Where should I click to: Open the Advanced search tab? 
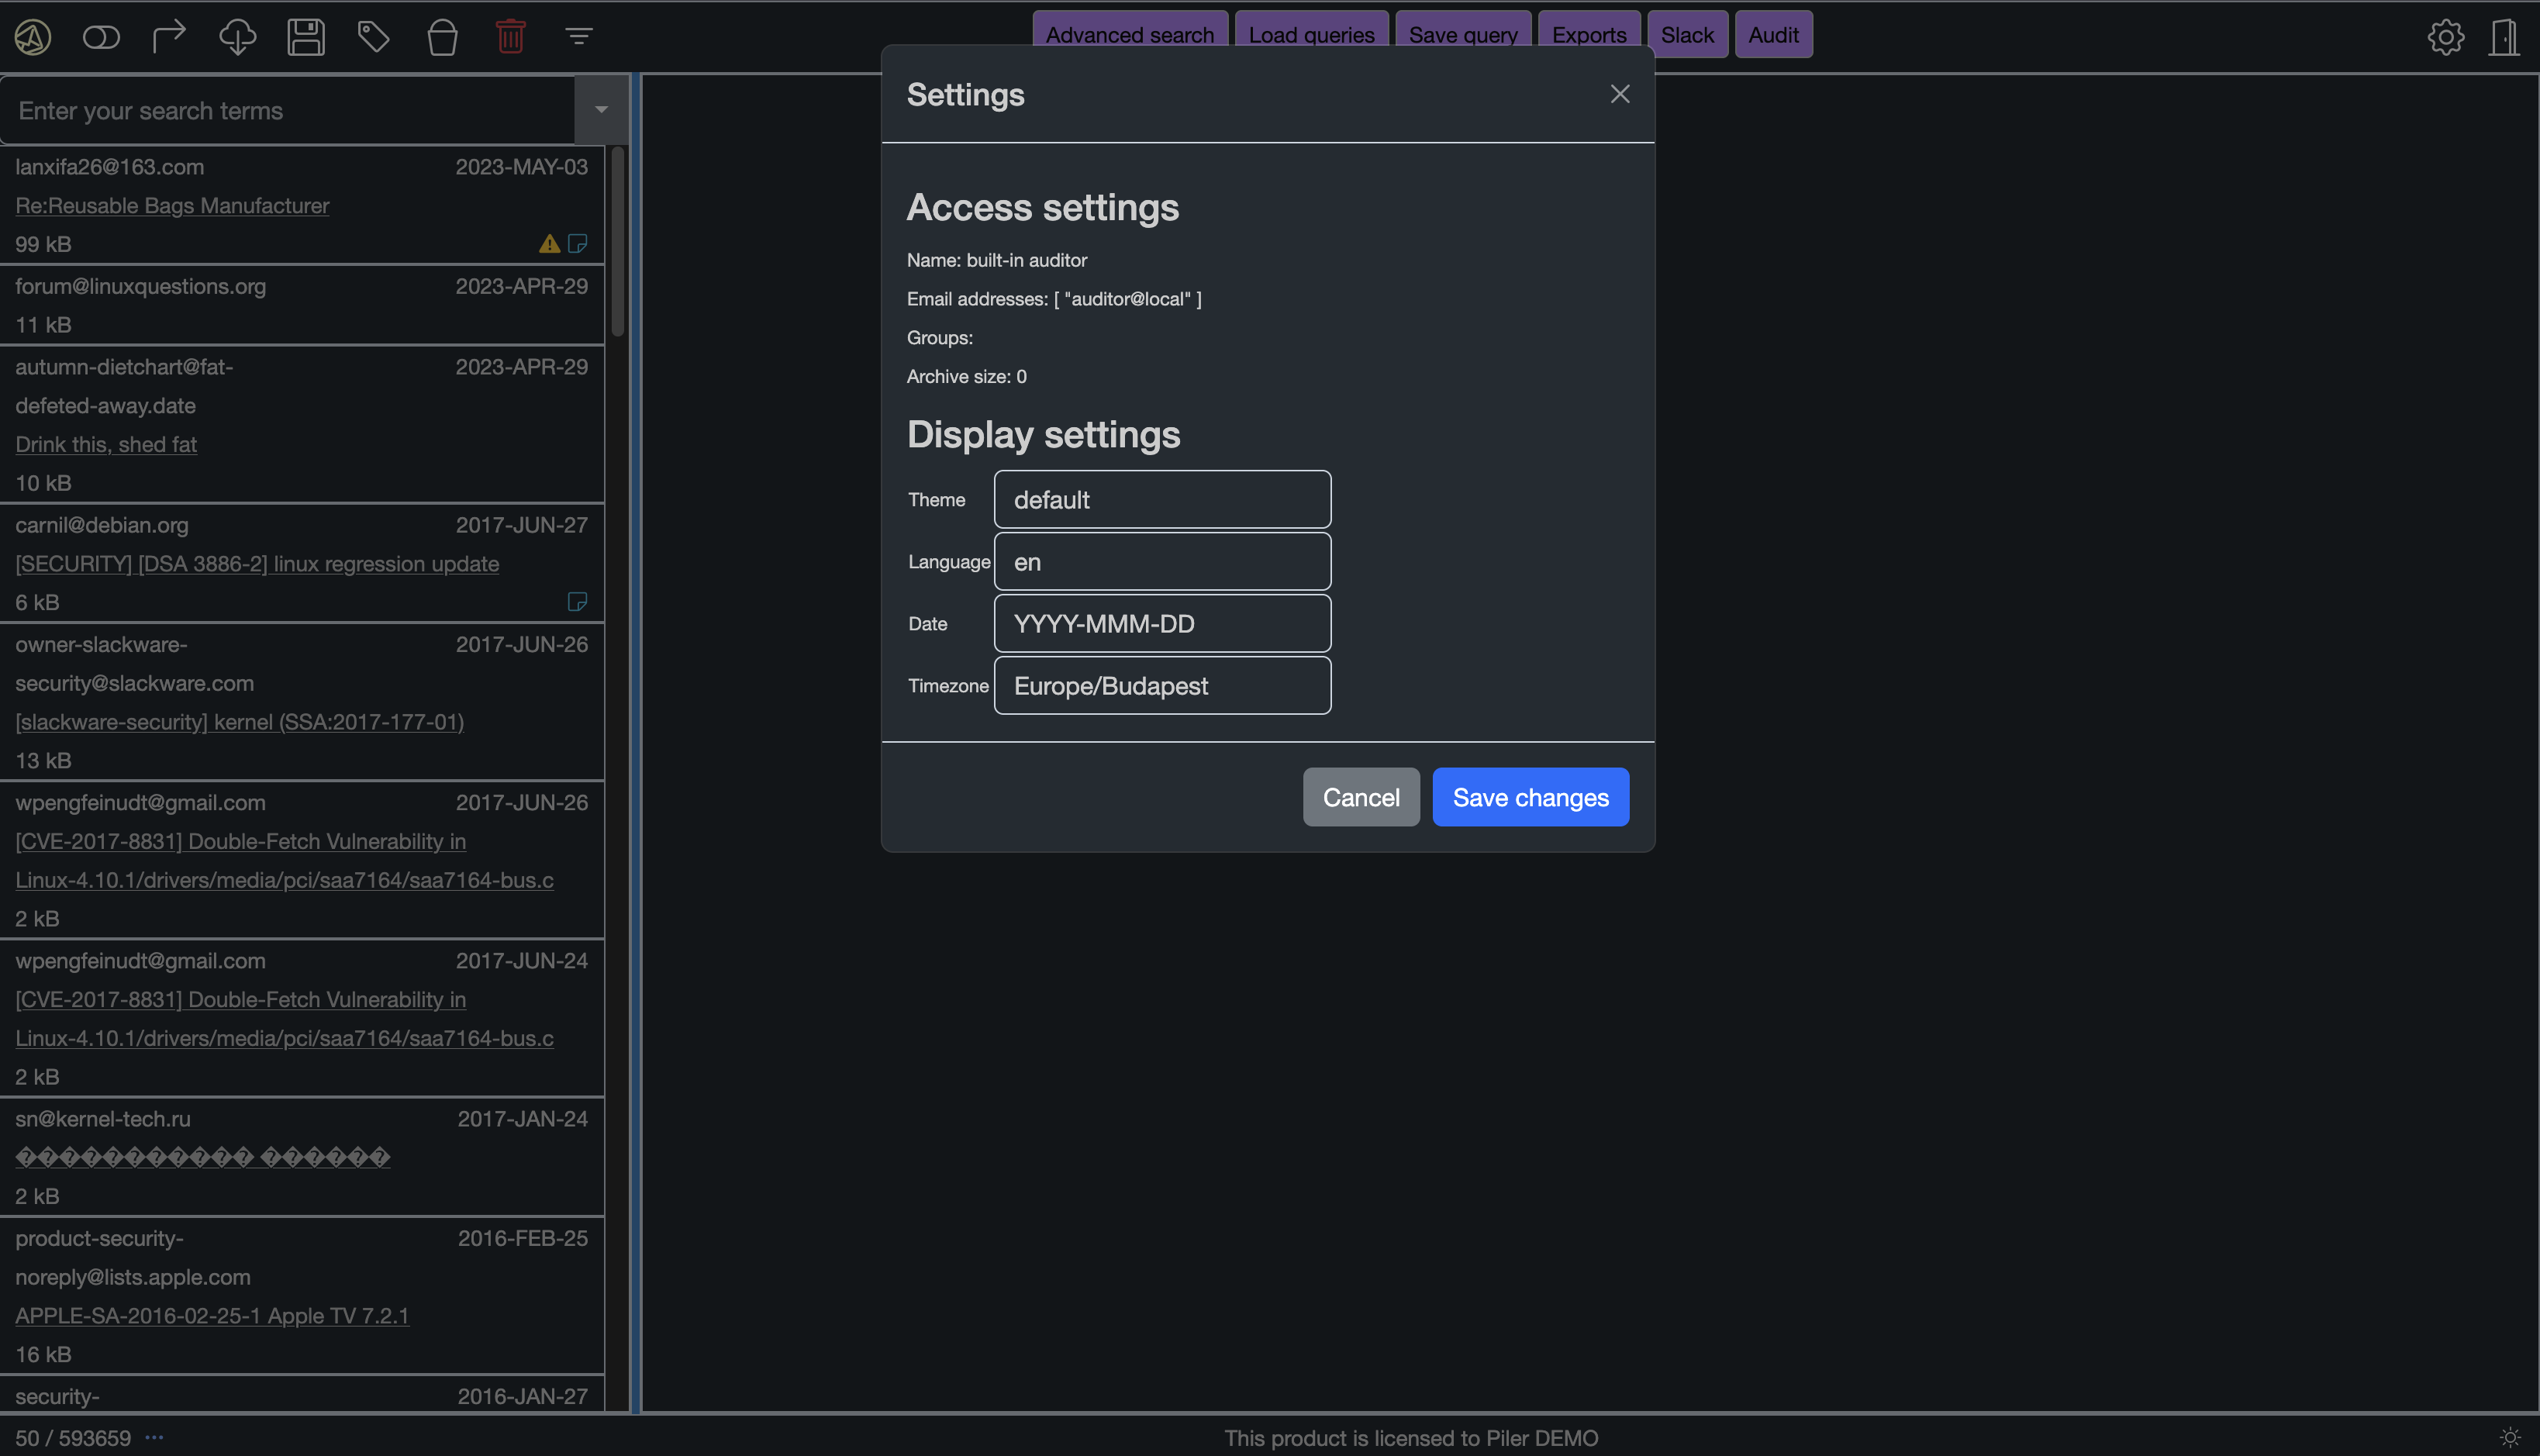1129,34
